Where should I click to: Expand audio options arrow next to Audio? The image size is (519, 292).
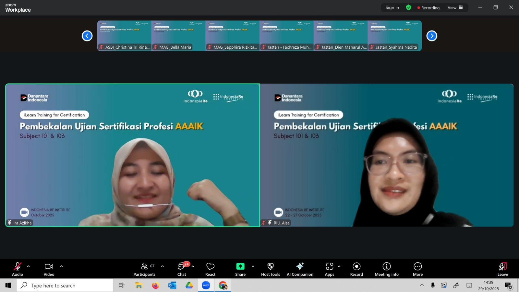(x=29, y=266)
